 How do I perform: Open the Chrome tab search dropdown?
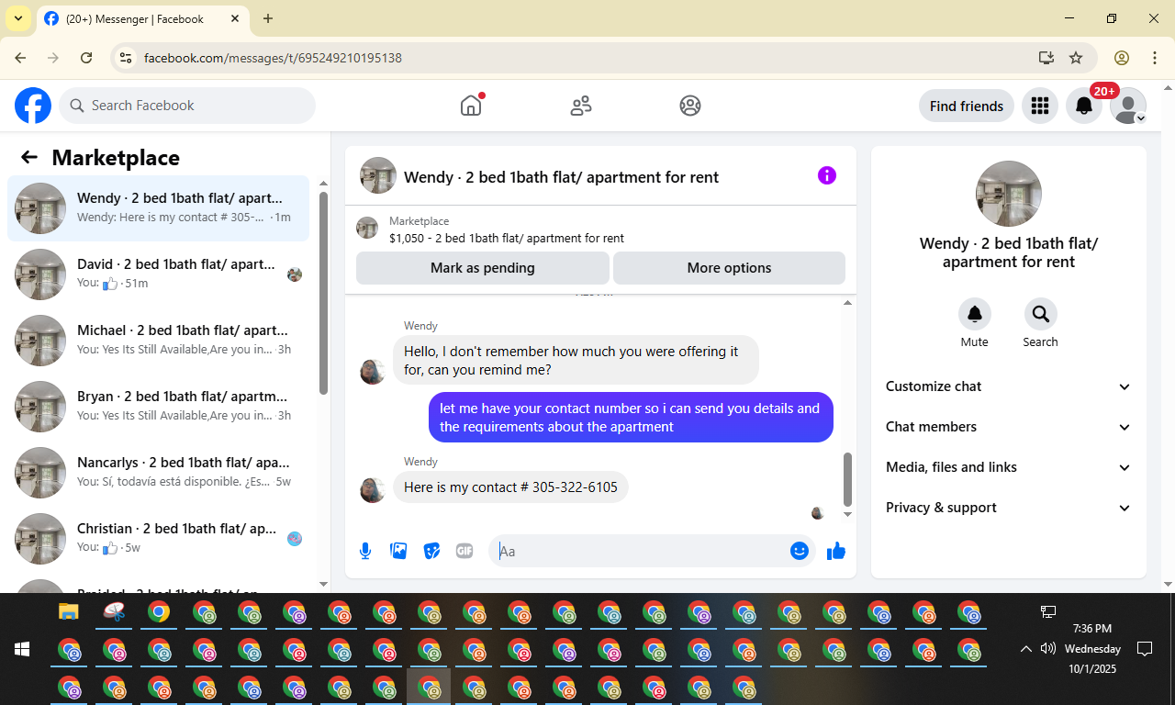(x=17, y=18)
